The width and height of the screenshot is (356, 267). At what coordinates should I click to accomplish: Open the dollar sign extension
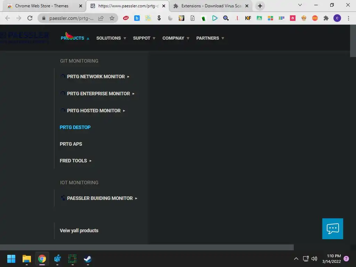(x=159, y=18)
